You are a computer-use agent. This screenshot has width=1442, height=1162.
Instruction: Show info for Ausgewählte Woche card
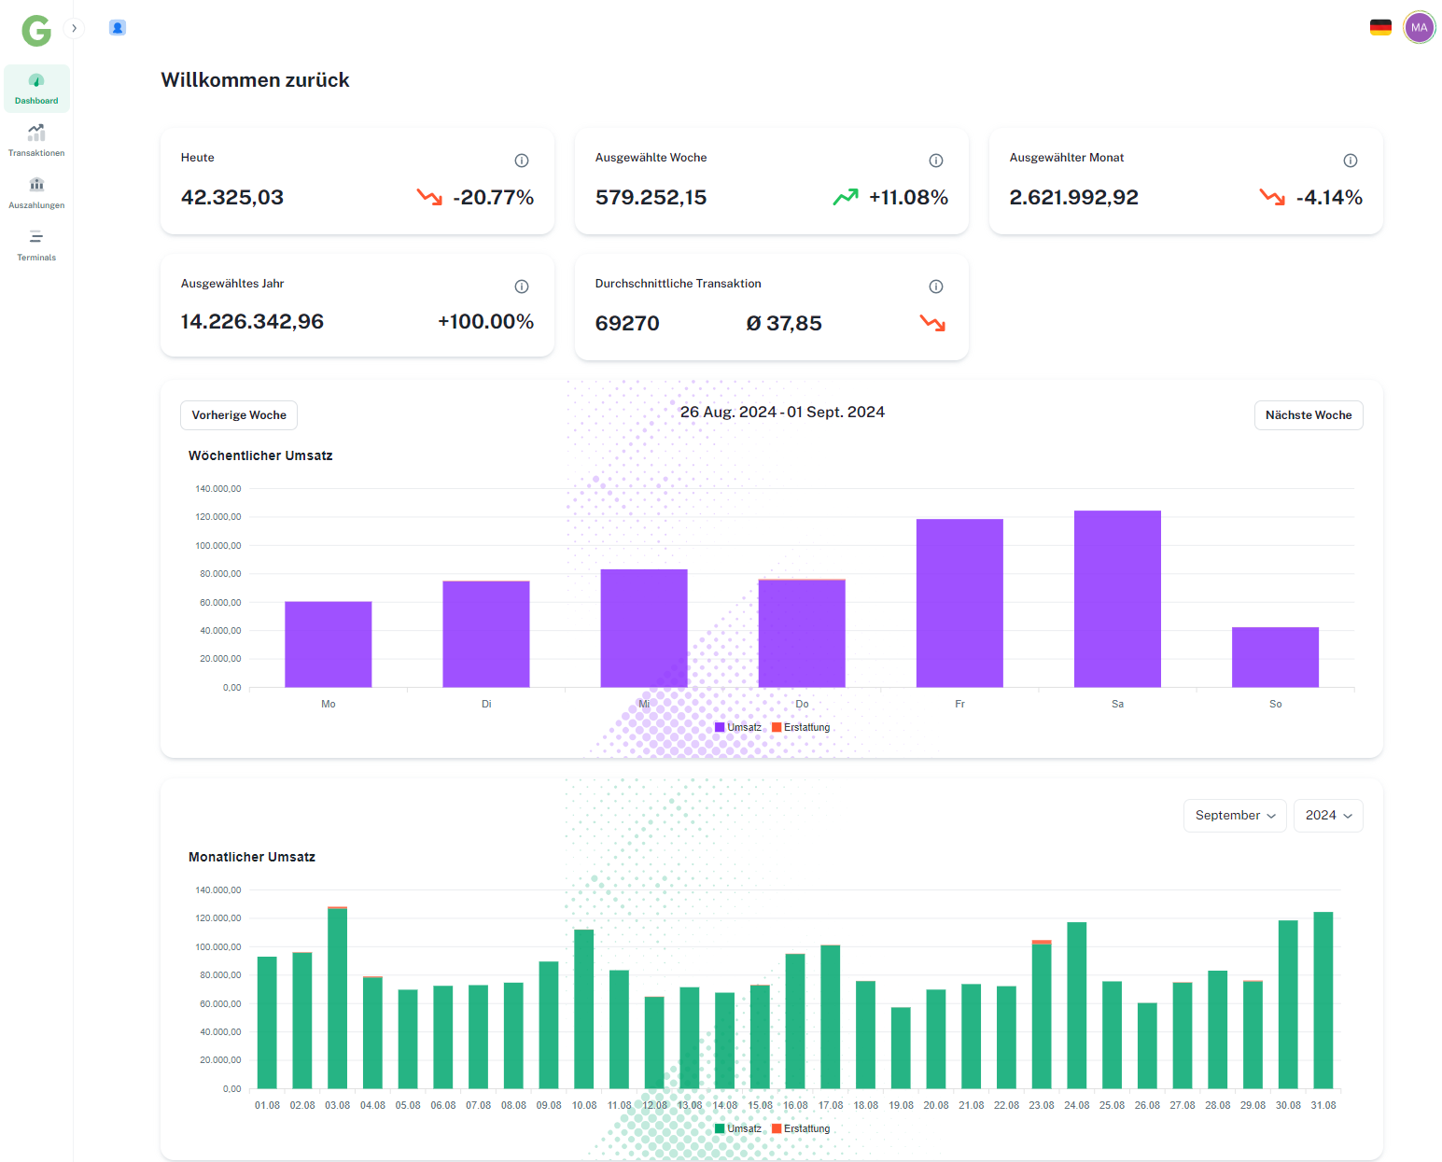[x=936, y=161]
